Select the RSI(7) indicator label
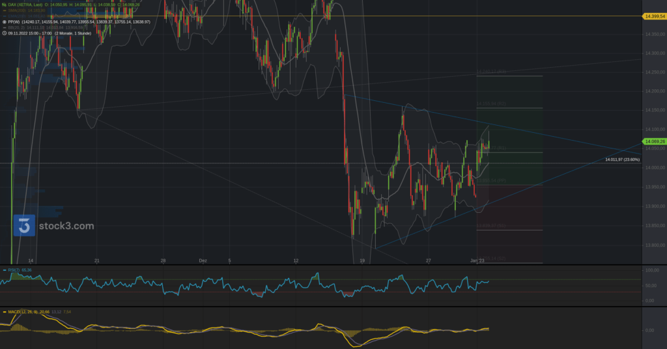The image size is (667, 349). click(x=13, y=270)
